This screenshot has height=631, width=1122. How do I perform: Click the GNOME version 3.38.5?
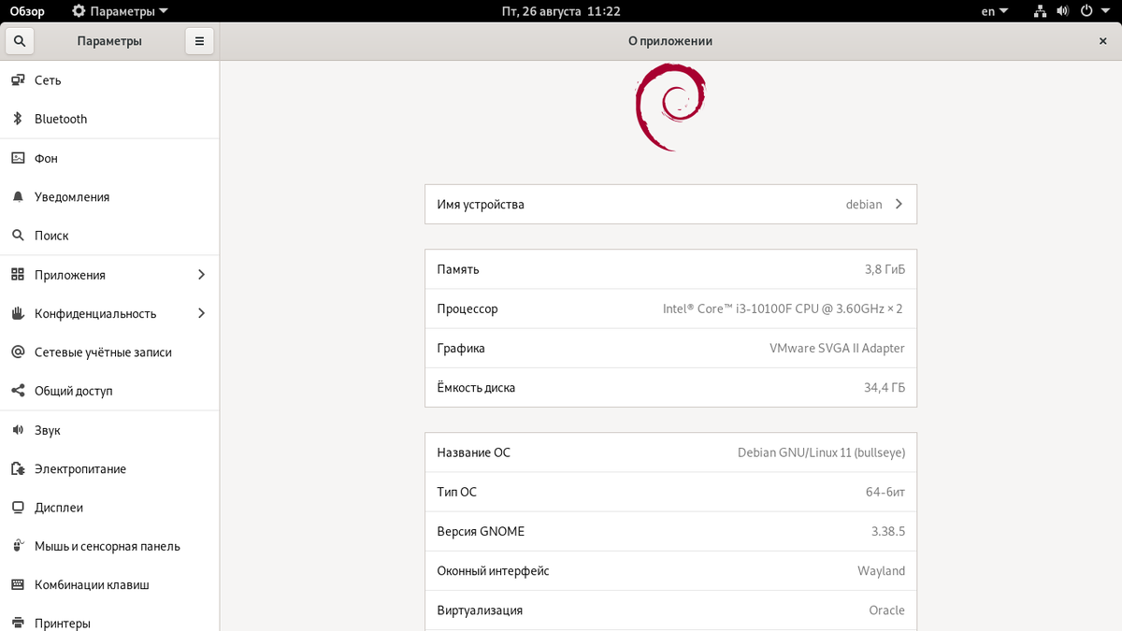click(888, 531)
